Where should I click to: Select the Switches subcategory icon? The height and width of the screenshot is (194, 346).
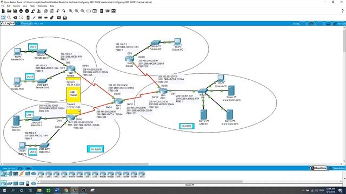click(x=10, y=183)
